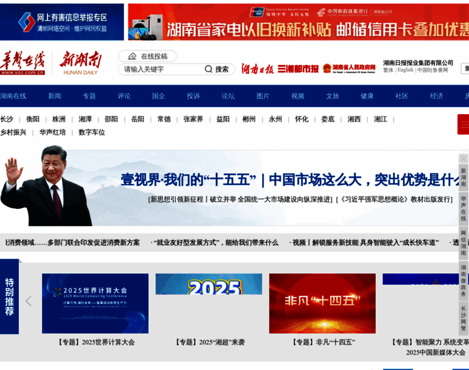Screen dimensions: 469x370
Task: Open the 论坛 nav item
Action: 228,96
